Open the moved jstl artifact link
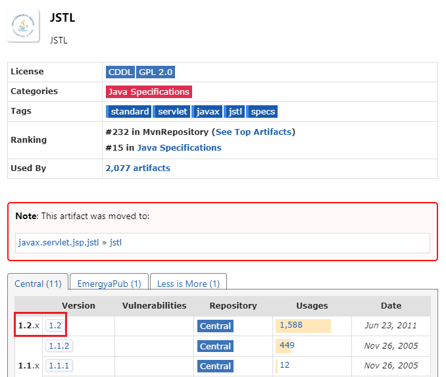The image size is (446, 377). [x=116, y=242]
